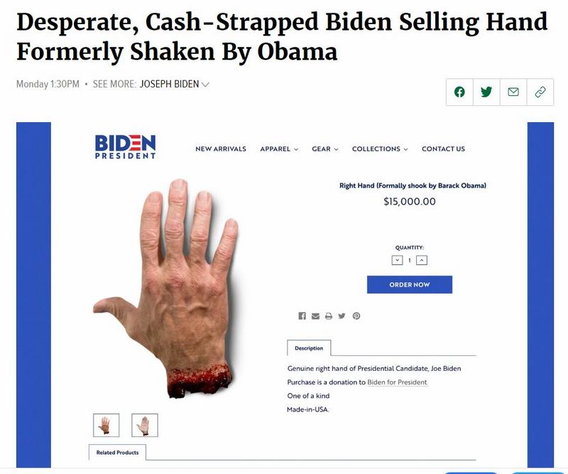Follow the Biden for President link
The width and height of the screenshot is (568, 474).
[397, 382]
